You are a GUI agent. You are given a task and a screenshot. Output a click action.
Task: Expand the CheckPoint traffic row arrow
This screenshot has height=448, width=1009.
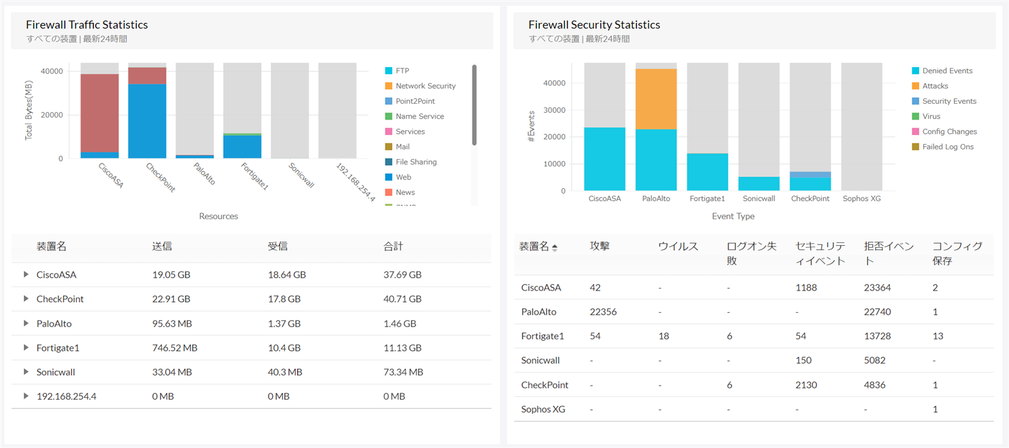click(x=26, y=299)
